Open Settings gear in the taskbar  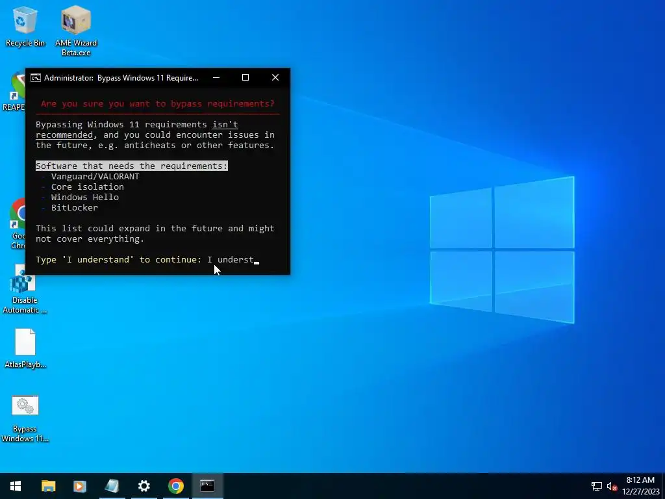pos(144,486)
